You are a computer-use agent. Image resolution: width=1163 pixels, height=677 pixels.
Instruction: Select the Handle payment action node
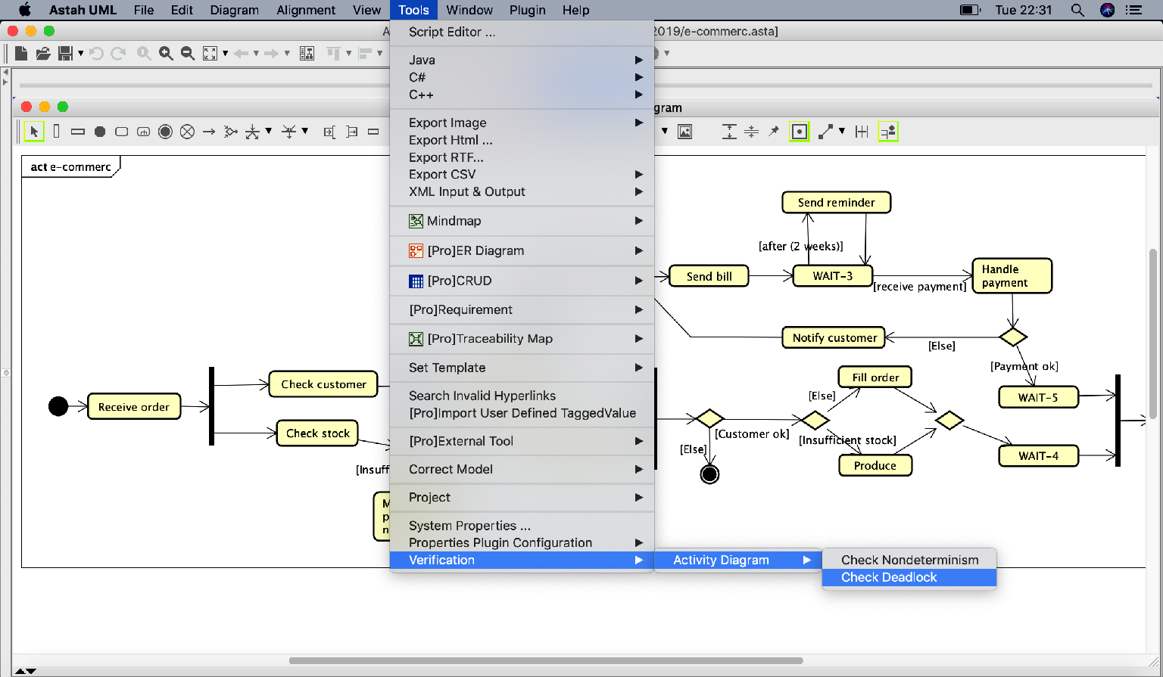tap(1012, 276)
